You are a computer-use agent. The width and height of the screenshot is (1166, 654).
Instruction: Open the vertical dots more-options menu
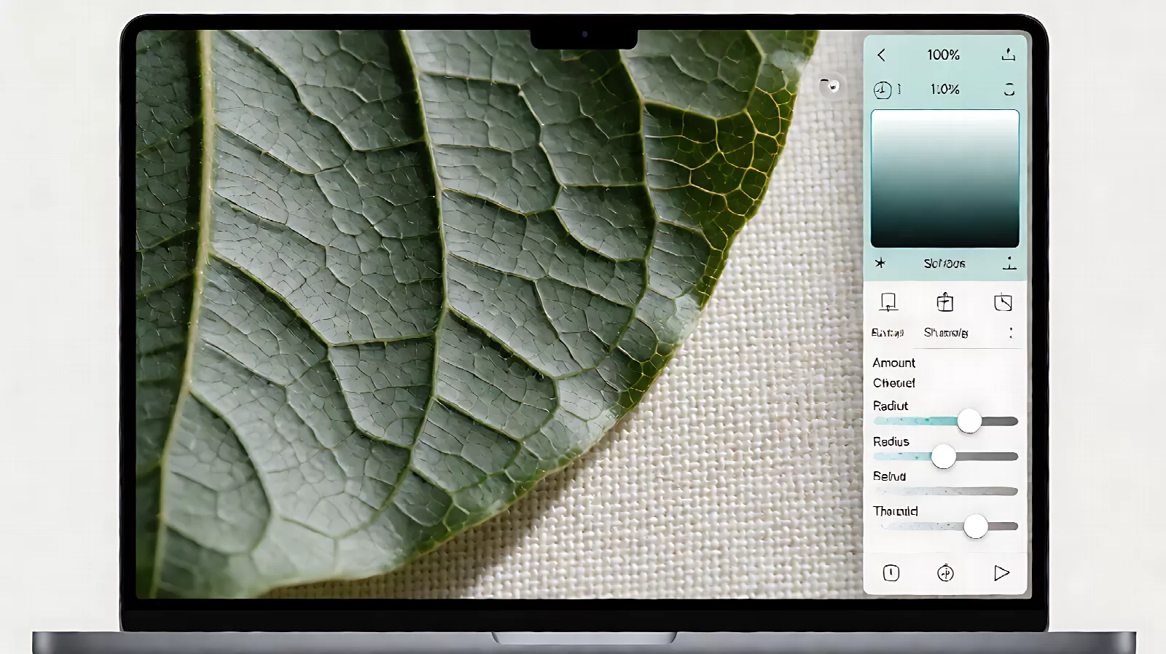(x=1011, y=333)
